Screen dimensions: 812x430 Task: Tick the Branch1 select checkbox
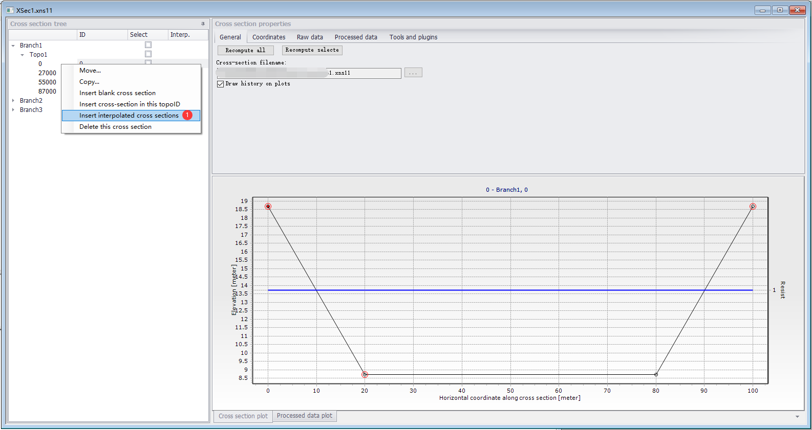click(148, 45)
